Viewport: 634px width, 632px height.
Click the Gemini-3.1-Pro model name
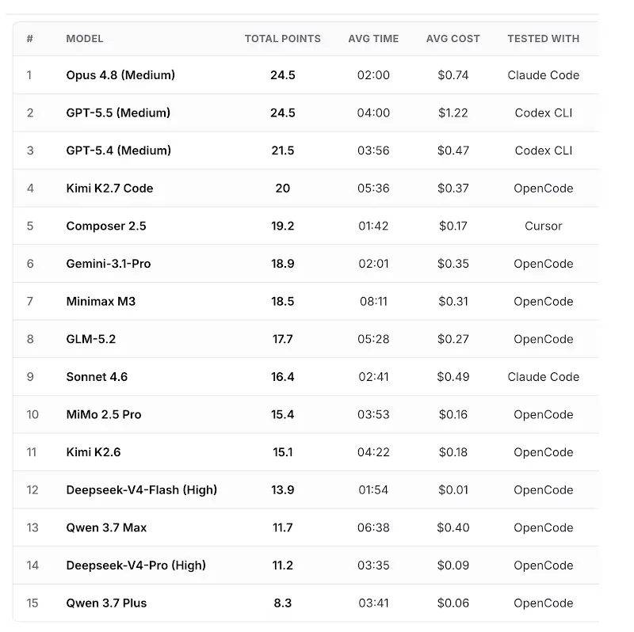tap(109, 264)
